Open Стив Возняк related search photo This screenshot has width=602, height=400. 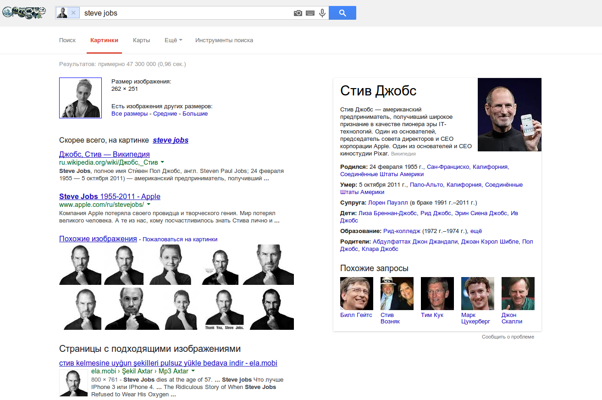click(x=397, y=294)
